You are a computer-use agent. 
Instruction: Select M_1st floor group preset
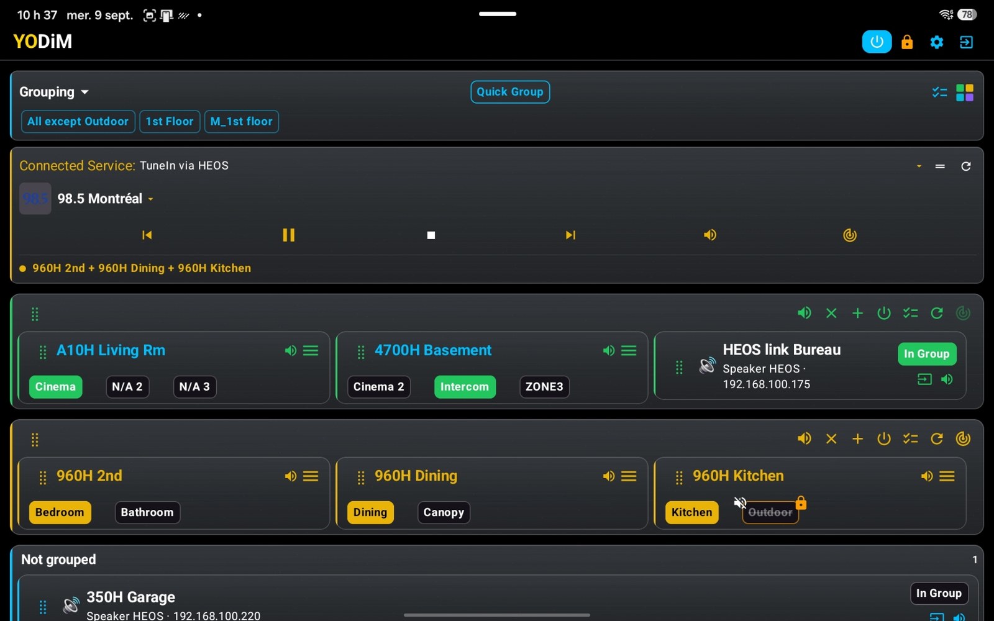241,122
